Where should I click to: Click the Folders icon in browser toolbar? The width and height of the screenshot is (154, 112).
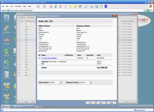[71, 6]
